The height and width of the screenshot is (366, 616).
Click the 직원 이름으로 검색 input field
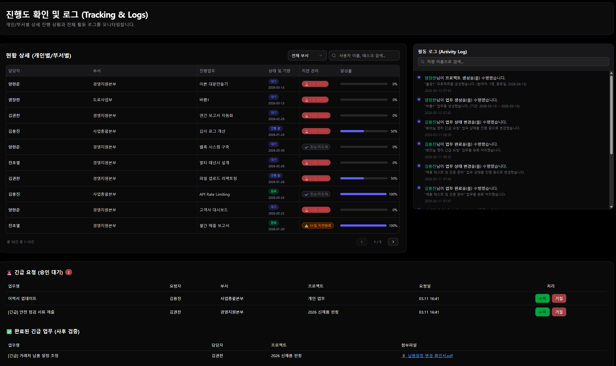point(514,62)
